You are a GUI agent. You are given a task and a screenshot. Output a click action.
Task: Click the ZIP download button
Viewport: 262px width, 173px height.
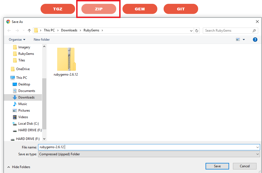pyautogui.click(x=99, y=9)
